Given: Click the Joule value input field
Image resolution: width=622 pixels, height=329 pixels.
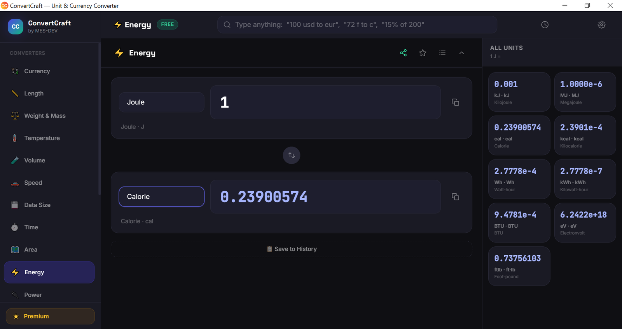Looking at the screenshot, I should click(325, 102).
